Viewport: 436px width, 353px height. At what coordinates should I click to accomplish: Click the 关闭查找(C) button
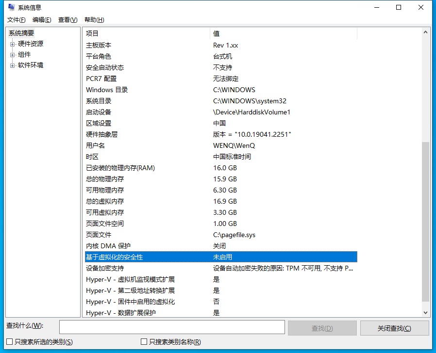click(x=394, y=328)
